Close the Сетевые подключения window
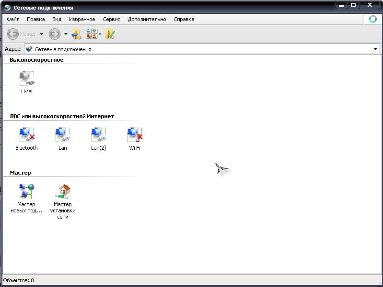383x287 pixels. [370, 5]
